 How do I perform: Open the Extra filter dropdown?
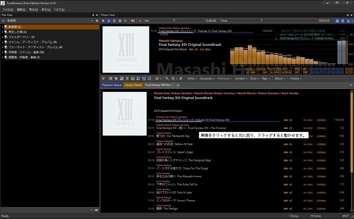(x=254, y=78)
